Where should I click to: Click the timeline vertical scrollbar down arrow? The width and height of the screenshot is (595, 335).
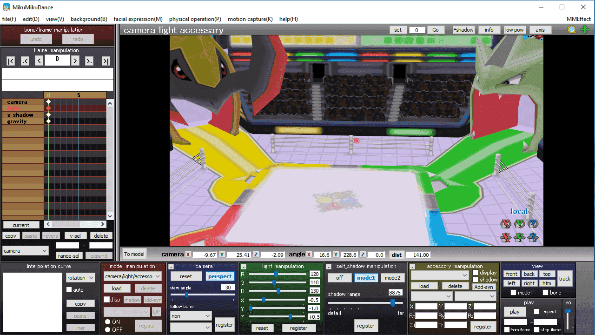[x=110, y=216]
